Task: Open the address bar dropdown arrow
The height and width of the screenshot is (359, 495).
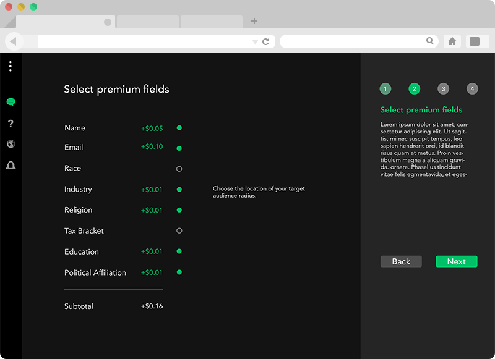Action: (x=255, y=42)
